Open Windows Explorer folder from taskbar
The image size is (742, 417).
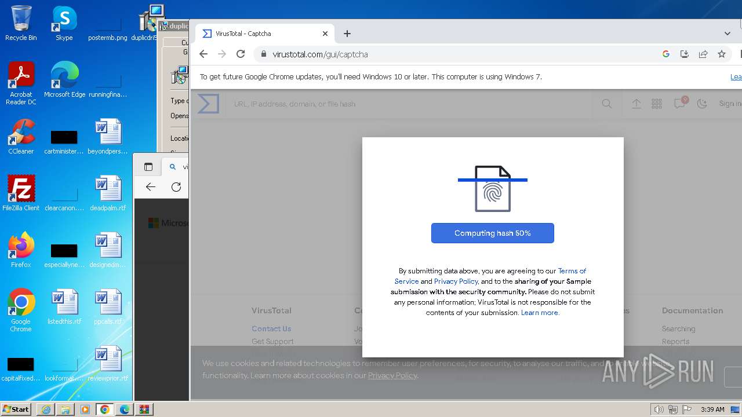[66, 409]
